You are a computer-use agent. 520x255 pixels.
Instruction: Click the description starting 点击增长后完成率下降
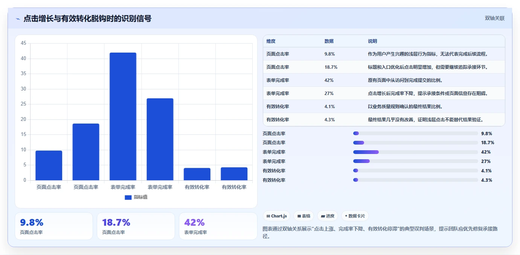click(428, 94)
